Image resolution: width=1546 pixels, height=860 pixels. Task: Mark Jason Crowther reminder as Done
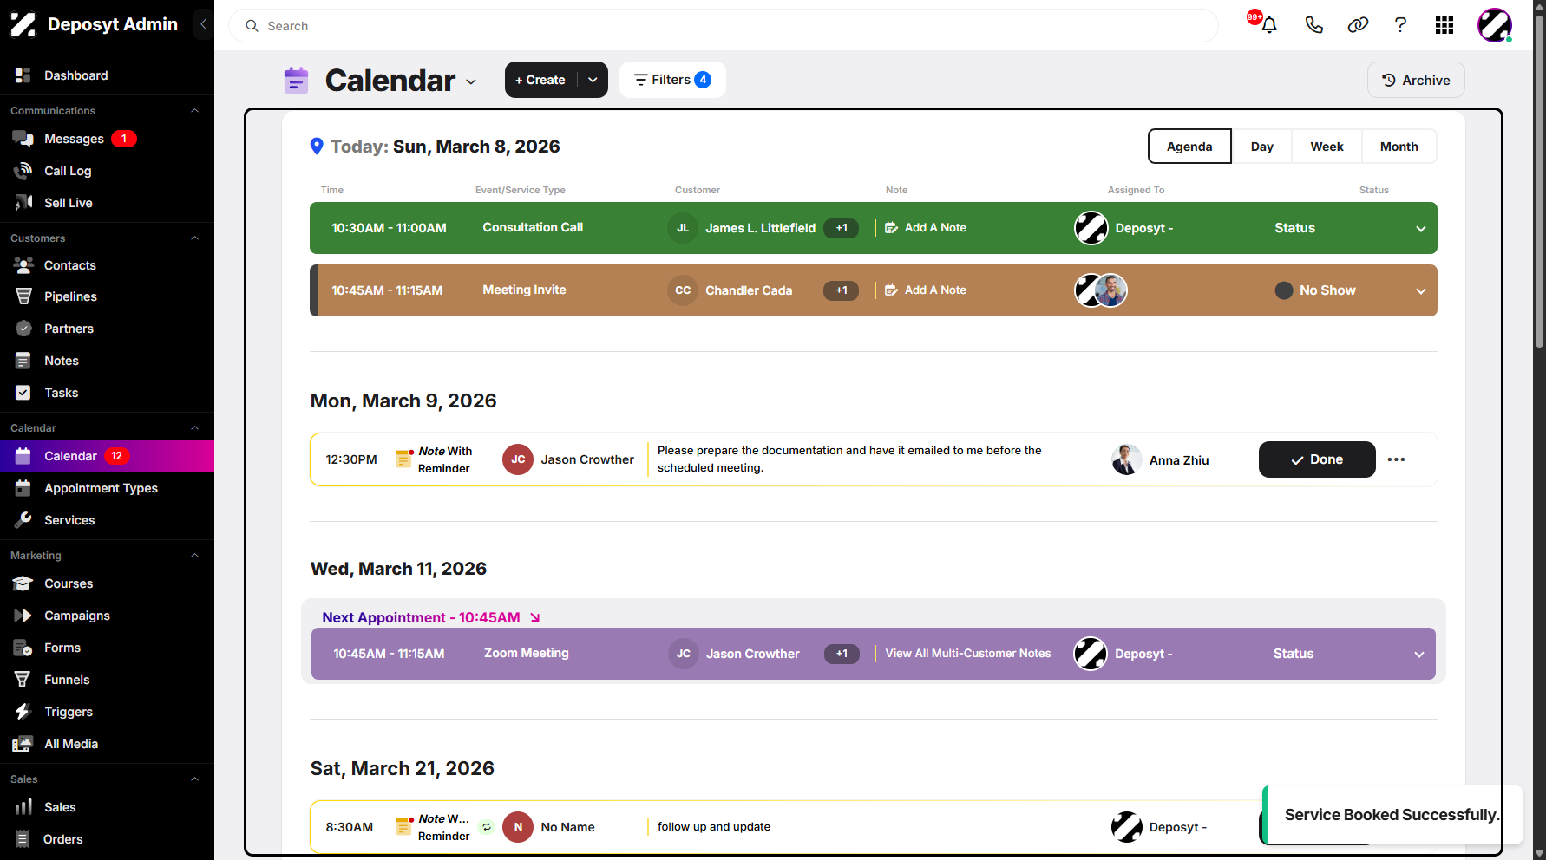pyautogui.click(x=1317, y=459)
